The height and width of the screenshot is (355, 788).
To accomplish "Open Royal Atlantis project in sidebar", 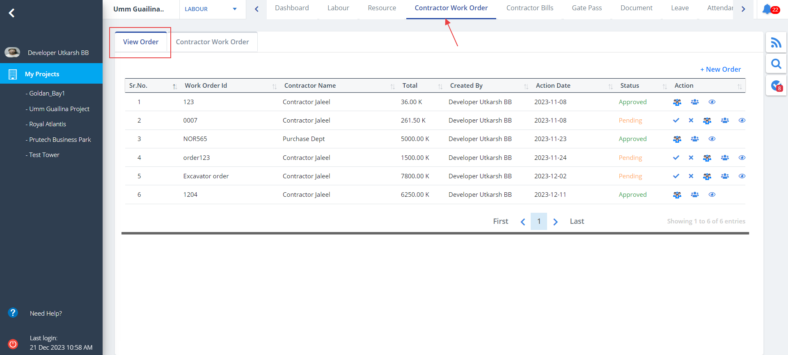I will [47, 124].
